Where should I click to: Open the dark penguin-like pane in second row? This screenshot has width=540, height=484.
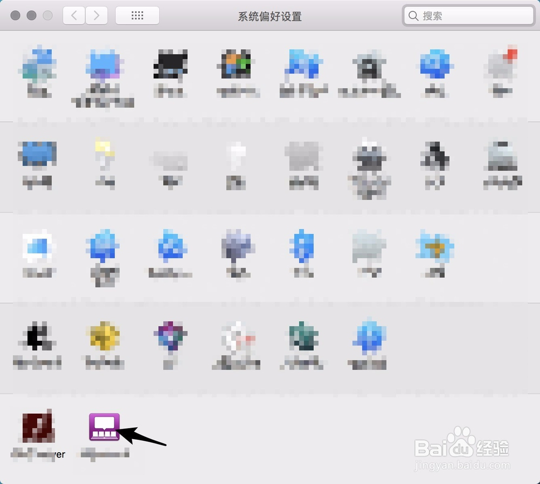point(435,160)
